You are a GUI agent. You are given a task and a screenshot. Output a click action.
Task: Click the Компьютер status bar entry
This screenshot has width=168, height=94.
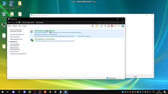pyautogui.click(x=111, y=78)
